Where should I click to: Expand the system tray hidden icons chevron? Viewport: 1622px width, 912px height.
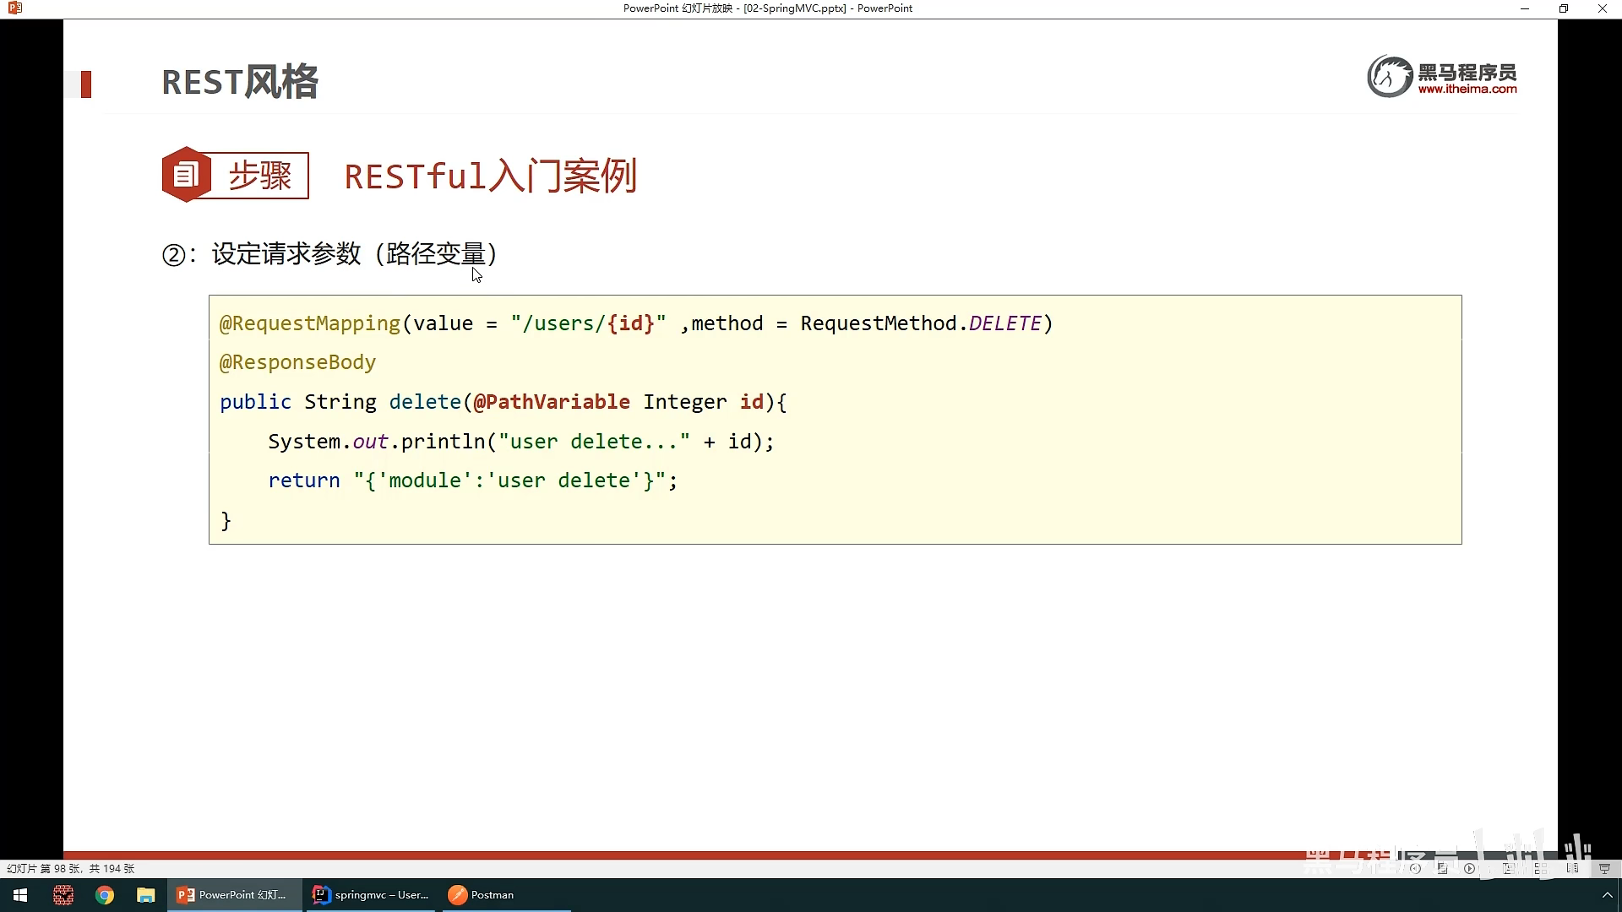pos(1607,895)
